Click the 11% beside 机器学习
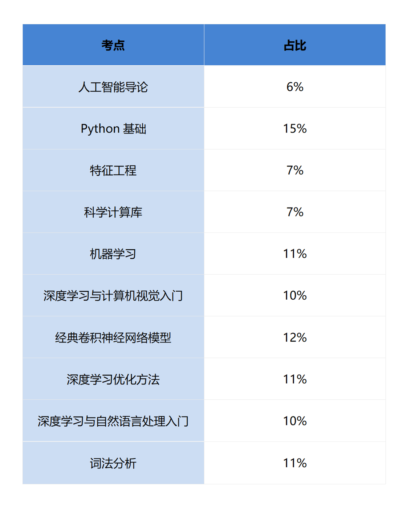Screen dimensions: 411x513 click(295, 254)
